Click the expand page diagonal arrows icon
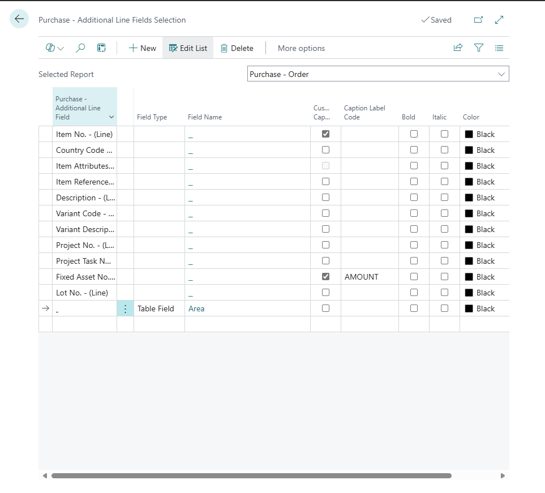This screenshot has width=545, height=493. (499, 20)
